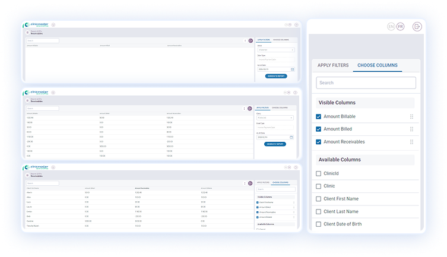Enable the ClinicId column checkbox

319,173
